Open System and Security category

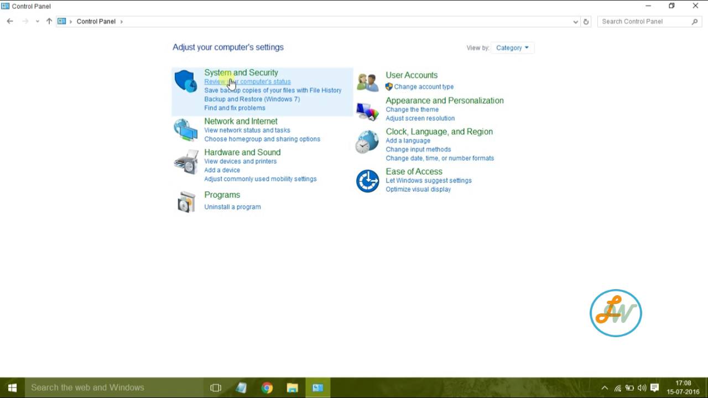(x=241, y=72)
